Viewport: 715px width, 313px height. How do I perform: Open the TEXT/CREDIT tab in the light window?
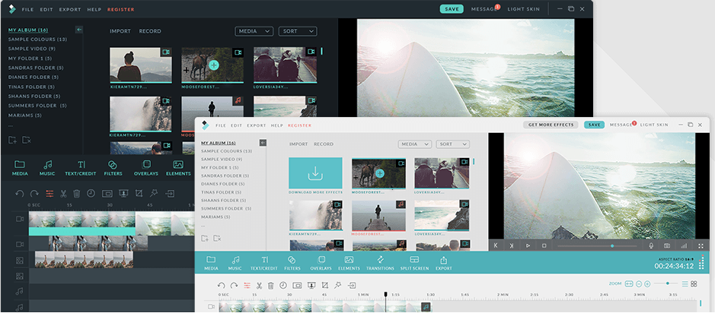coord(264,264)
